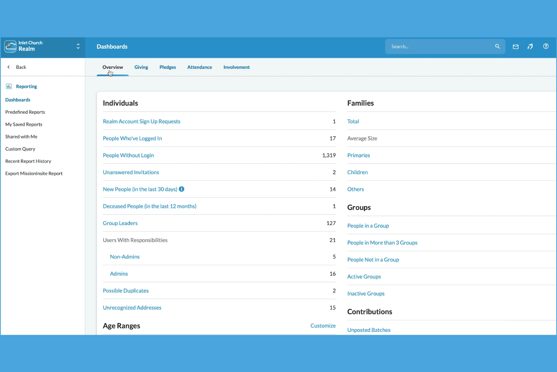Open Unrecognized Addresses link
The width and height of the screenshot is (557, 372).
pyautogui.click(x=132, y=308)
